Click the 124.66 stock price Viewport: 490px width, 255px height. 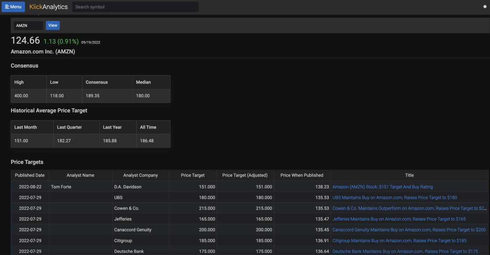click(25, 40)
